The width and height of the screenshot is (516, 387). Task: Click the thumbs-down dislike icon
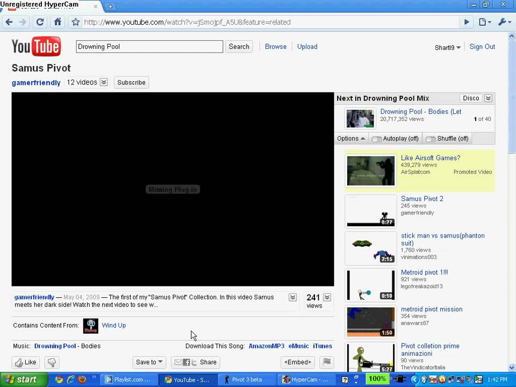[x=52, y=362]
